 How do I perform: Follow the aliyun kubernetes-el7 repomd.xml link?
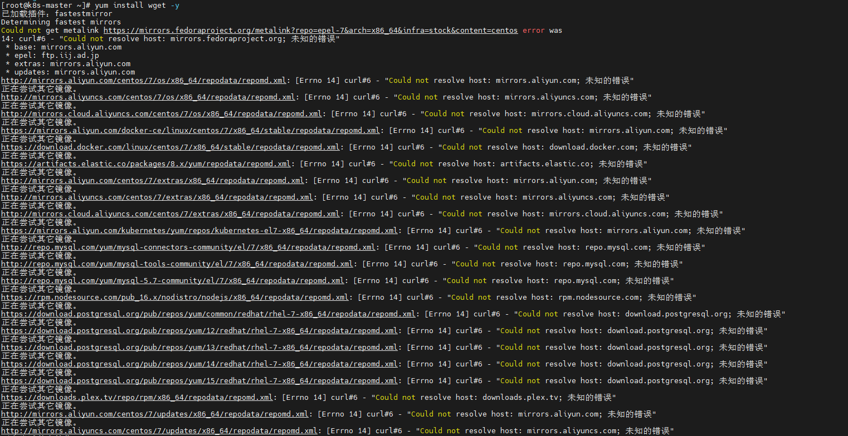click(x=199, y=230)
